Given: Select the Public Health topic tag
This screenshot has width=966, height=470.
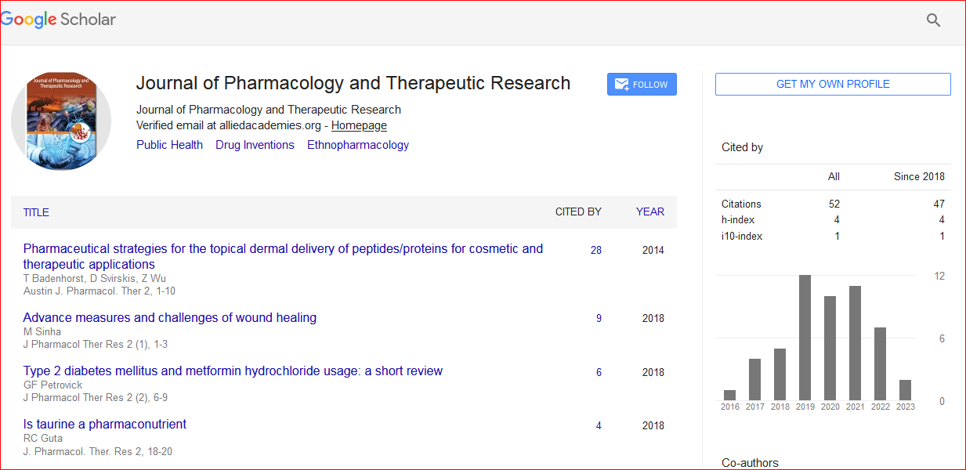Looking at the screenshot, I should tap(169, 145).
